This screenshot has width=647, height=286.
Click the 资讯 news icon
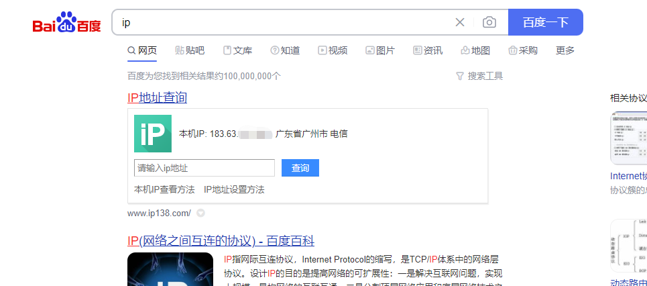(417, 51)
